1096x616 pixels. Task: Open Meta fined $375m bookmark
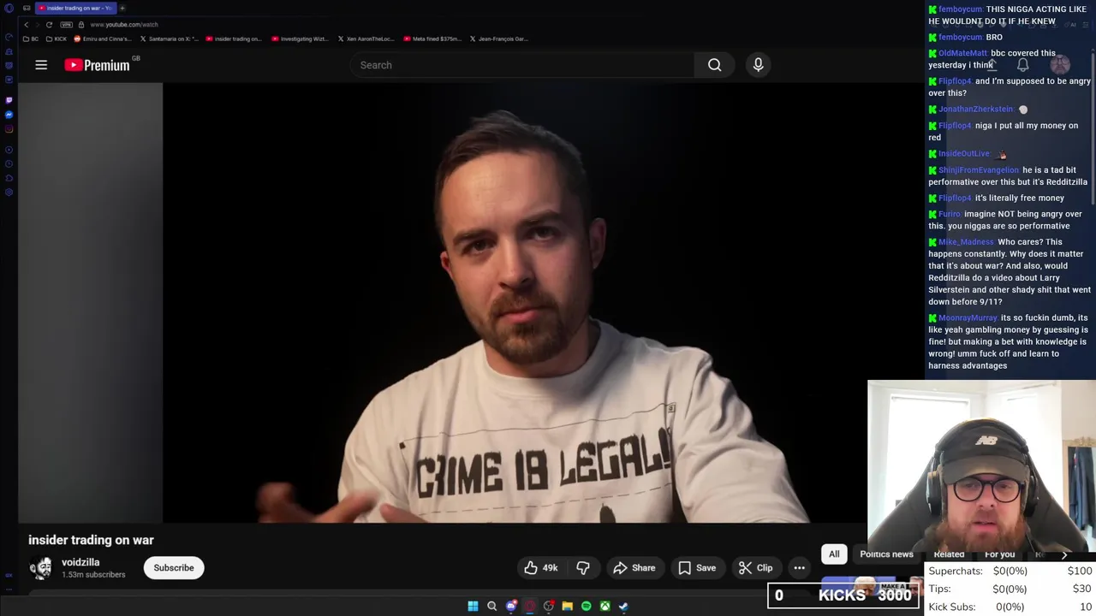pyautogui.click(x=432, y=38)
